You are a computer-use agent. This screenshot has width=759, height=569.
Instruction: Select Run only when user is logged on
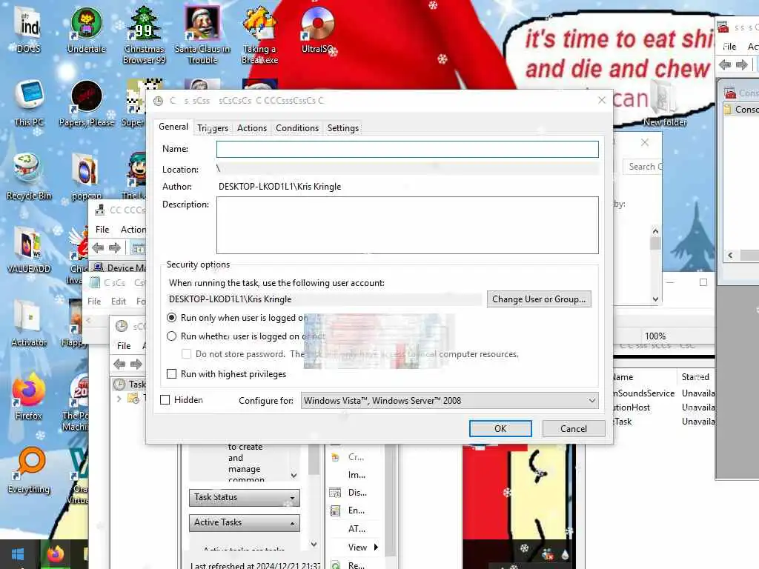pyautogui.click(x=171, y=318)
